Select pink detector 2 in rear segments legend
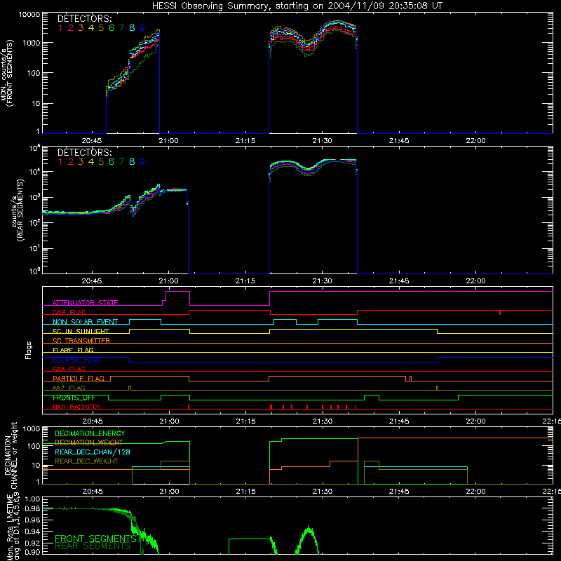 coord(71,162)
